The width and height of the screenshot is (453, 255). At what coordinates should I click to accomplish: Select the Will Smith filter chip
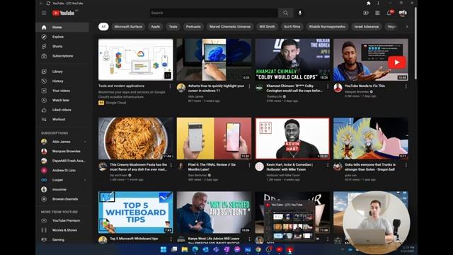pyautogui.click(x=267, y=27)
